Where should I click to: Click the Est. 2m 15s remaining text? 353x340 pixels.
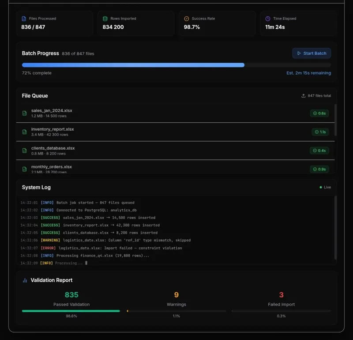tap(308, 73)
